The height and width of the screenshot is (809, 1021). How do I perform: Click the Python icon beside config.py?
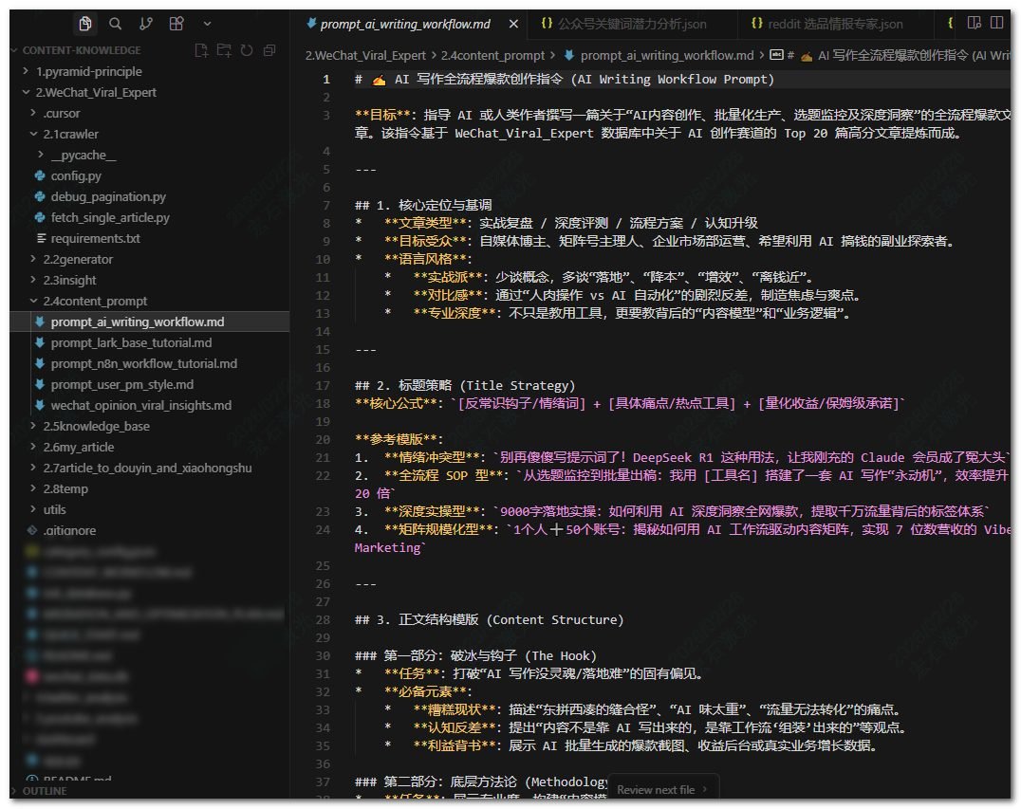40,175
